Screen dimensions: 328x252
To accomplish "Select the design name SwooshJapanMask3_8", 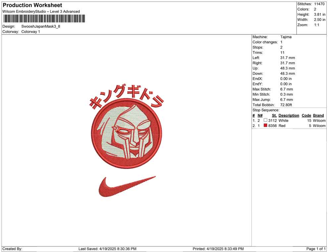I will pos(41,26).
